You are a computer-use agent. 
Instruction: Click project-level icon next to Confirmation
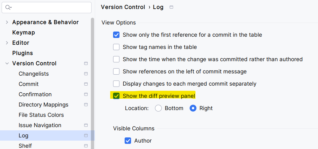click(x=86, y=94)
